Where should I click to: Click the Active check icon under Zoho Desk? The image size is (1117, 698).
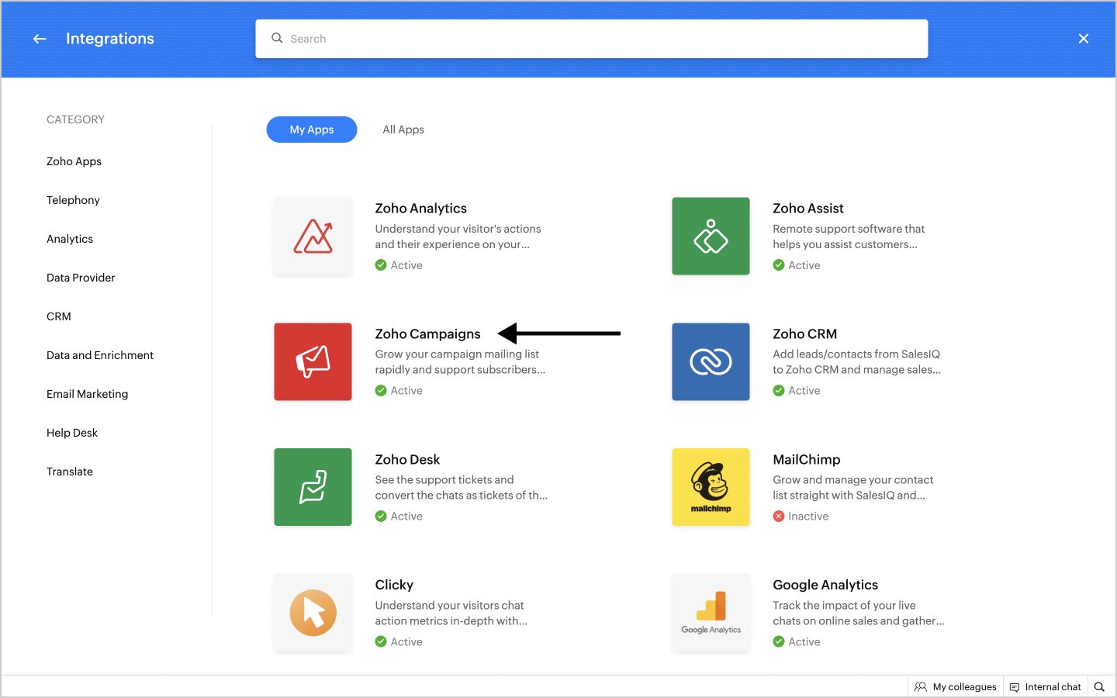381,517
